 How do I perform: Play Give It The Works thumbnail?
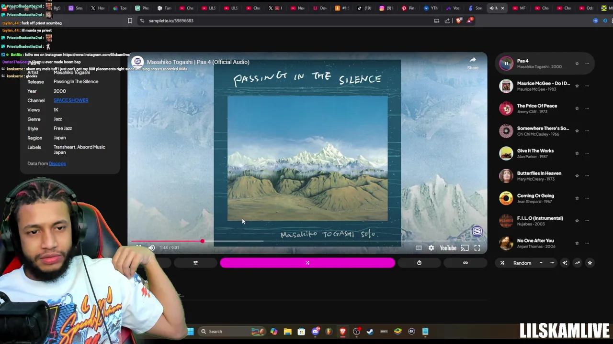pyautogui.click(x=506, y=153)
